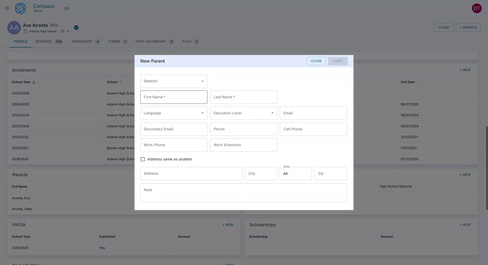Open the hamburger navigation menu

pos(7,8)
